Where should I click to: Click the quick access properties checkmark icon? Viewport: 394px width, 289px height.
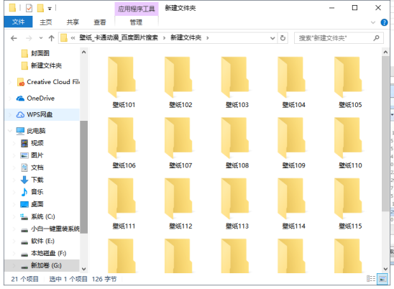29,9
